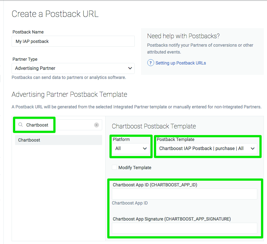The image size is (267, 244).
Task: Clear the partner search with the X icon
Action: point(97,125)
